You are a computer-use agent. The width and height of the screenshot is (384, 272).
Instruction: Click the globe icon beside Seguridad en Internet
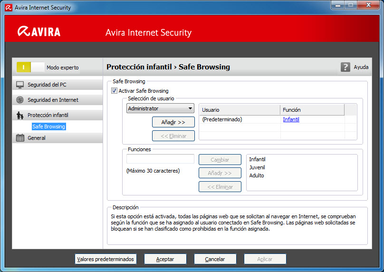point(20,100)
